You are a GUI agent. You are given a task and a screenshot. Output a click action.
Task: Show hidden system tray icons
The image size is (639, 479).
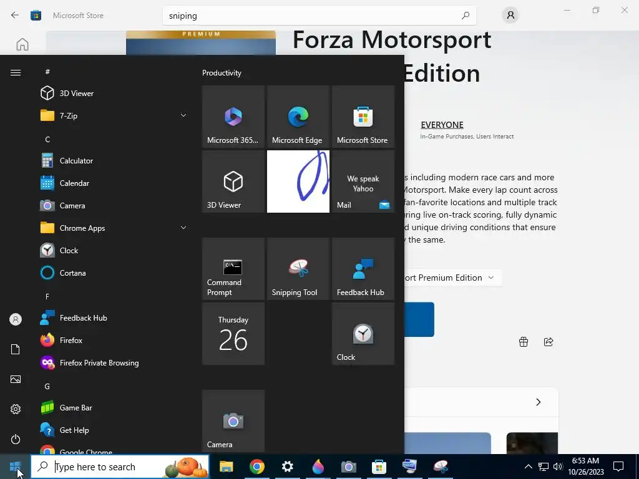click(x=528, y=467)
